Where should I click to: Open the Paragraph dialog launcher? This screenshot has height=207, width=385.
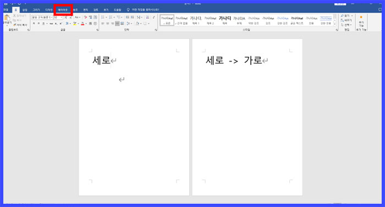point(156,30)
